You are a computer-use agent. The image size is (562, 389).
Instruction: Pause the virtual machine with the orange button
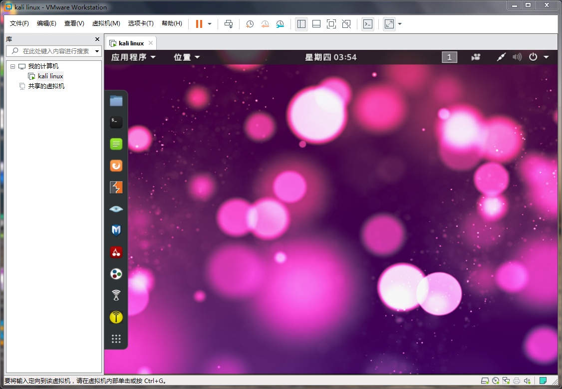199,24
